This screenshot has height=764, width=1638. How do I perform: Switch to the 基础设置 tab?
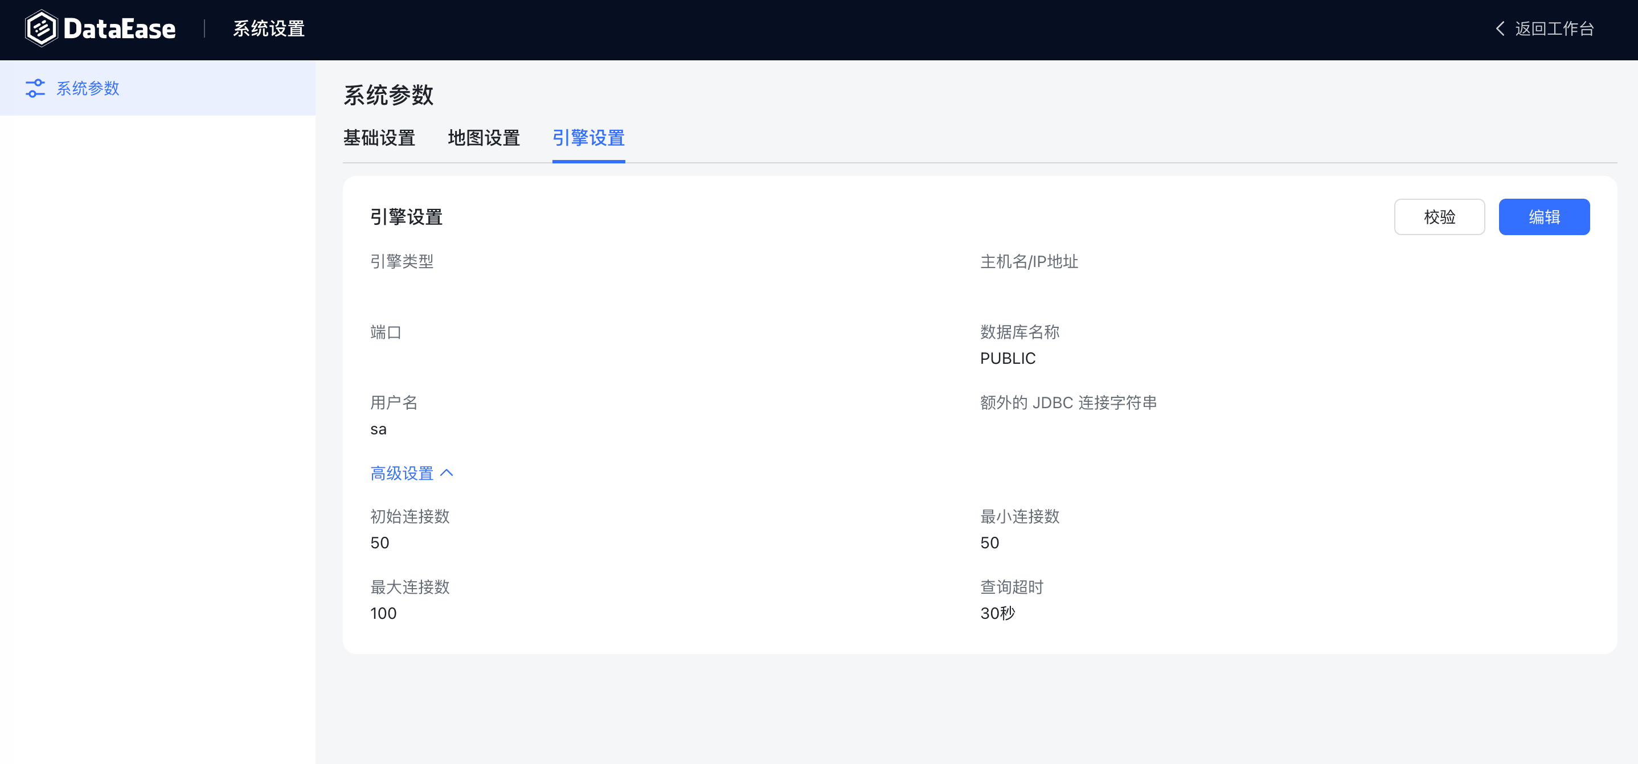pos(379,138)
